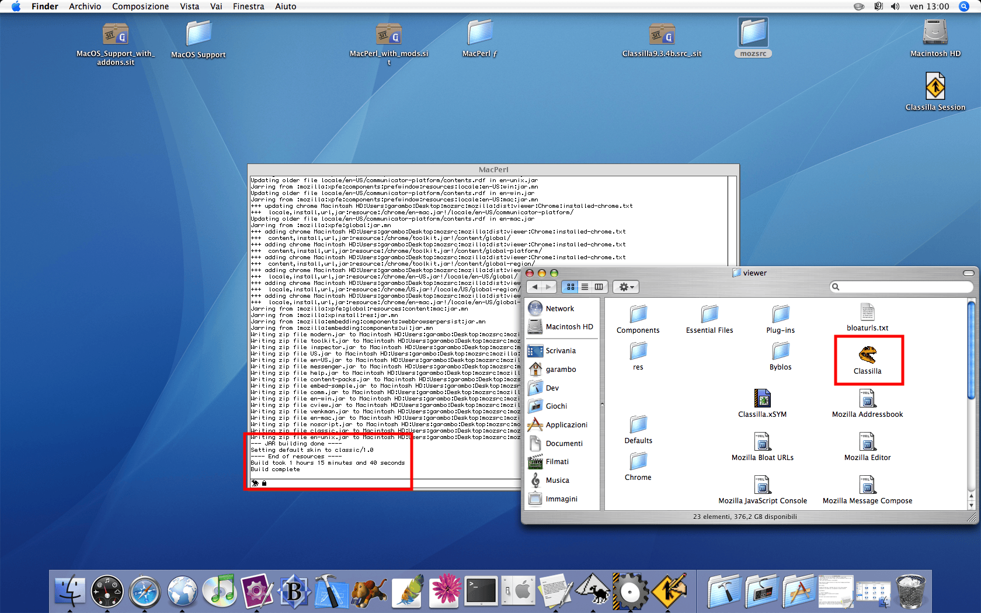Open the Composizione menu
981x613 pixels.
click(x=140, y=6)
